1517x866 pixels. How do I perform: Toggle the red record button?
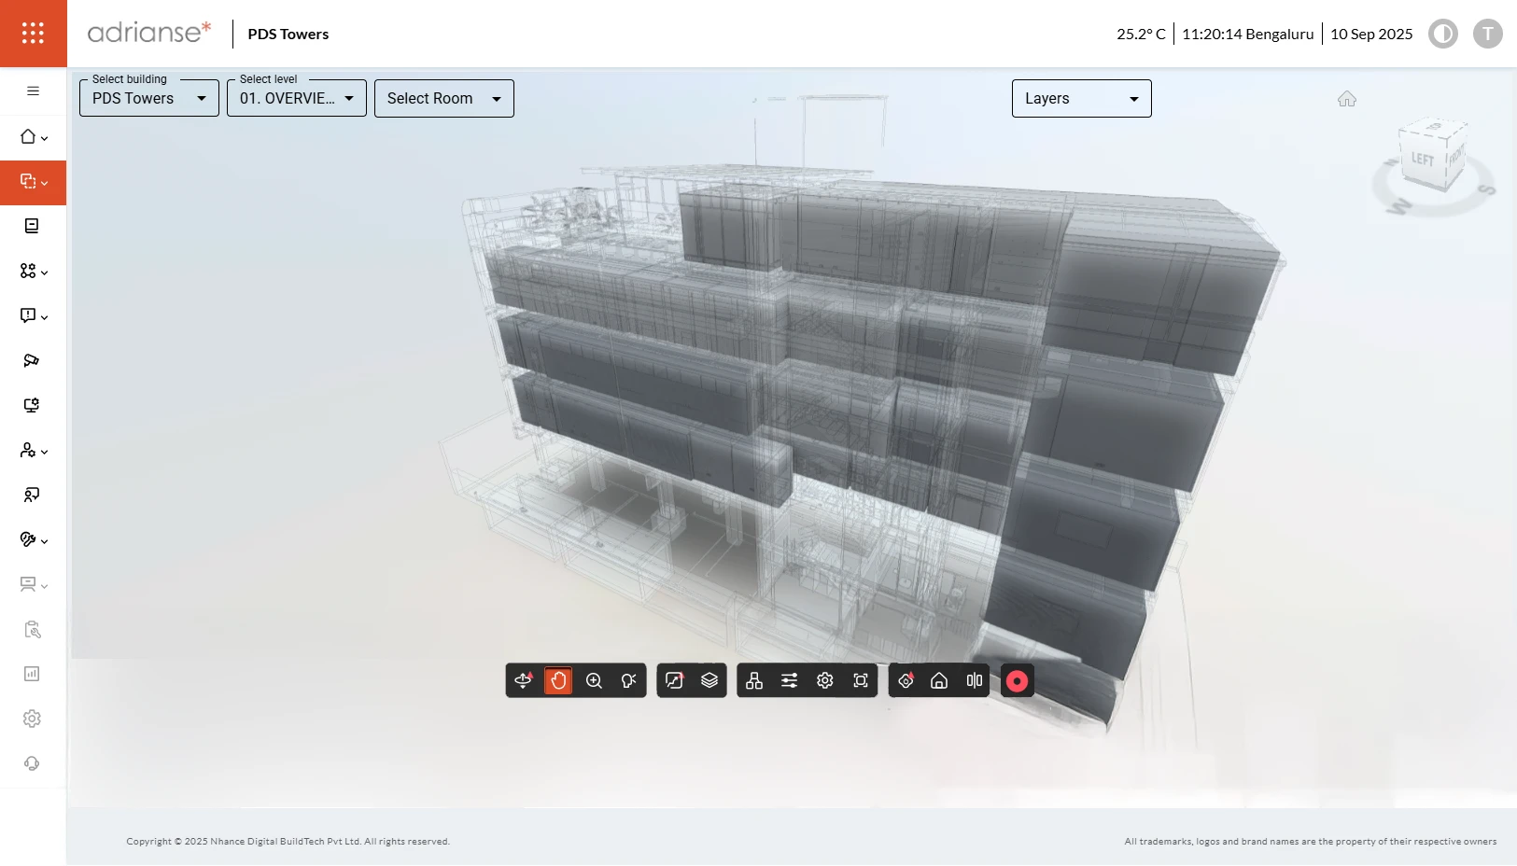[x=1017, y=681]
